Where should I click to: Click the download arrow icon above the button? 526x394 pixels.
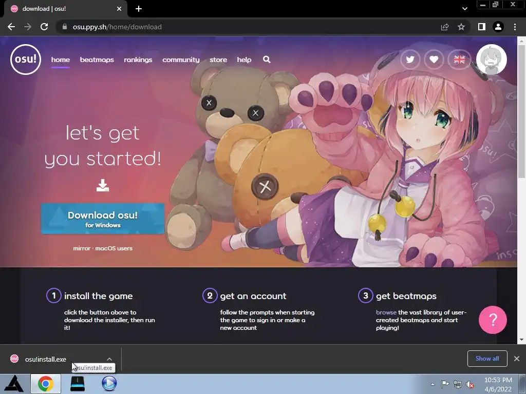coord(103,185)
